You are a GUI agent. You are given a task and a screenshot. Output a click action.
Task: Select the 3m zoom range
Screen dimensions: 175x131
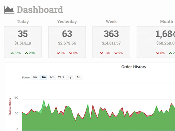coord(43,77)
